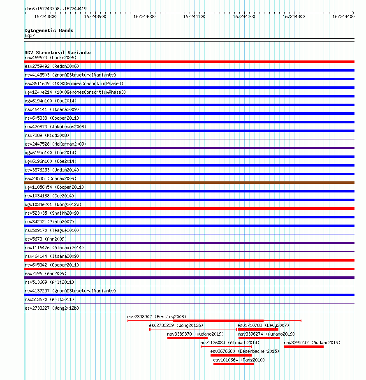Click esv1710783 (Levy2007) label
This screenshot has width=366, height=380.
click(263, 325)
